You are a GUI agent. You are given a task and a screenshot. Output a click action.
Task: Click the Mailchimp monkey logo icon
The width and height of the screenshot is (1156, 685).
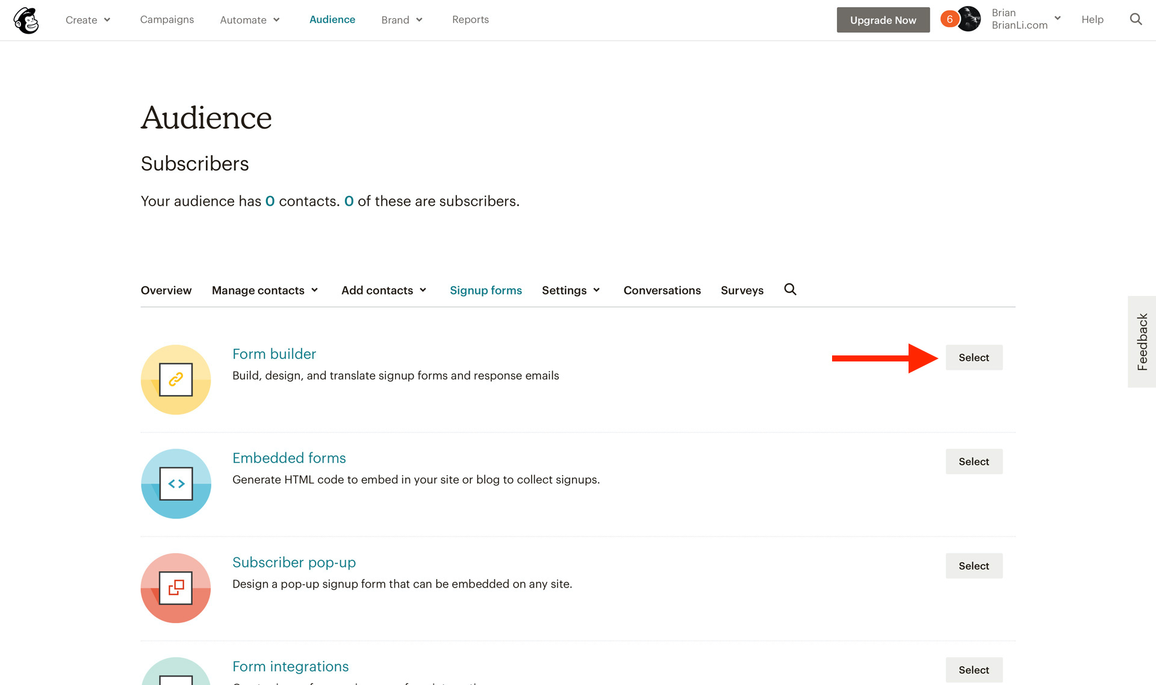pyautogui.click(x=25, y=20)
